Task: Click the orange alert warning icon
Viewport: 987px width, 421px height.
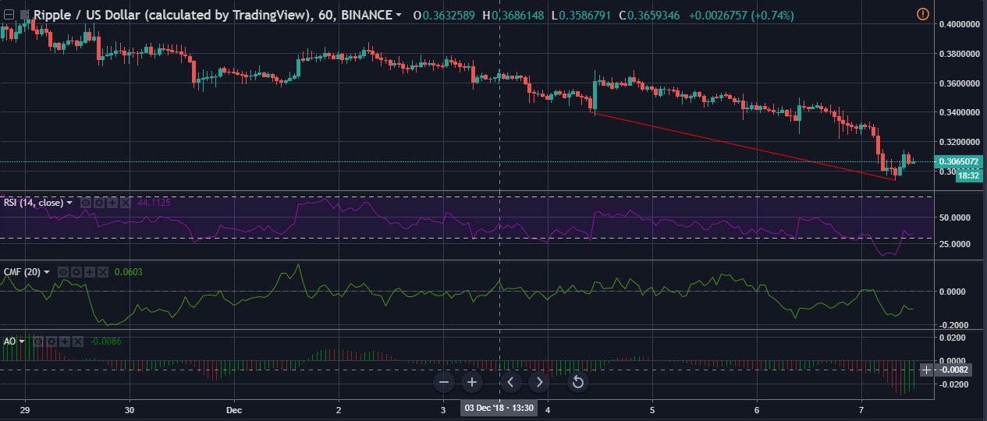Action: [x=923, y=14]
